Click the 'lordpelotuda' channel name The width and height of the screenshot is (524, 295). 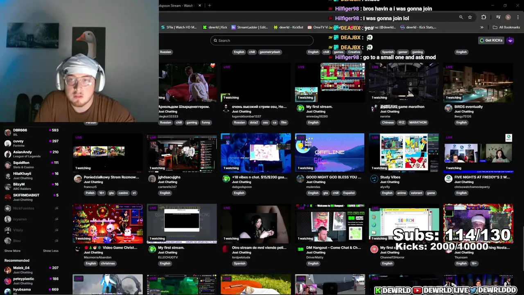[242, 257]
